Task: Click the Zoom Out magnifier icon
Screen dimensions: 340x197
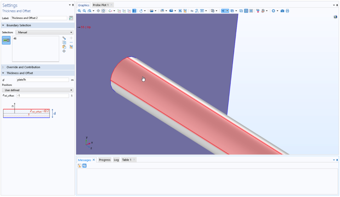Action: tap(84, 11)
